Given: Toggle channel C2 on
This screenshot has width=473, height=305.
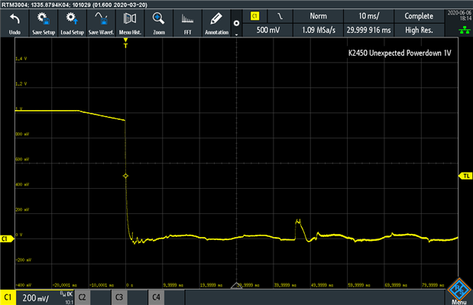Looking at the screenshot, I should 83,297.
